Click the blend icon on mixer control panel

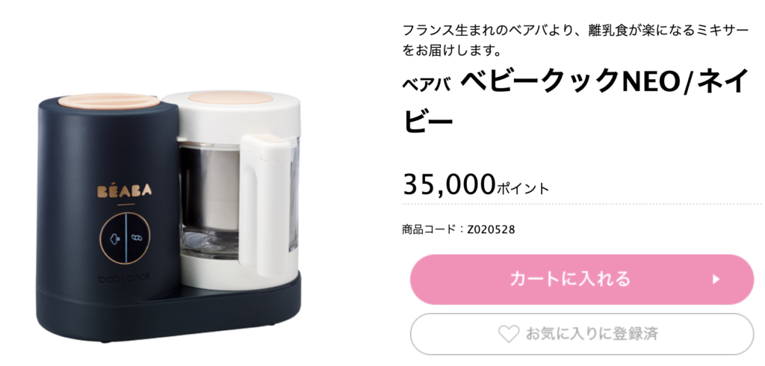[x=136, y=239]
